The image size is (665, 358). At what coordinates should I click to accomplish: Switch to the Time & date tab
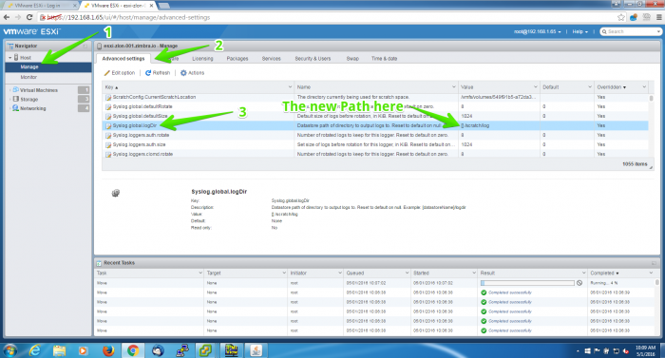[384, 59]
